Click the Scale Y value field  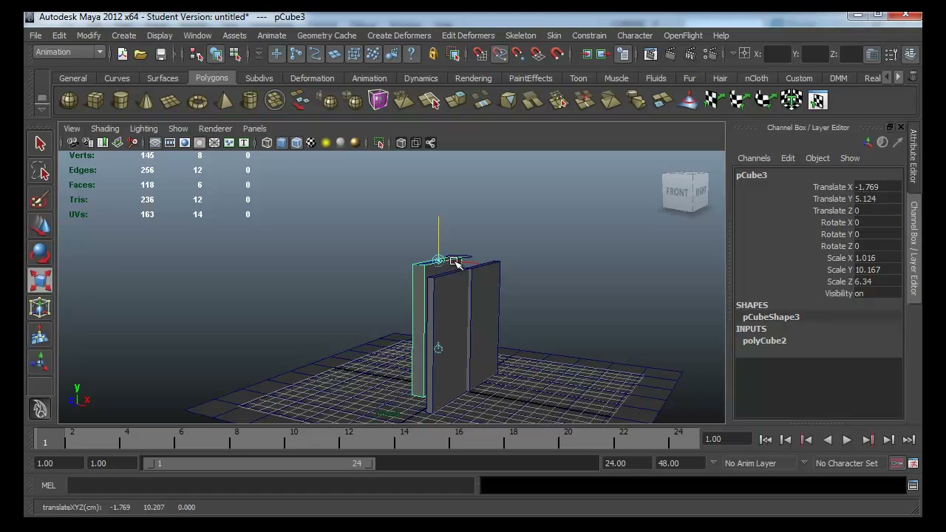coord(877,270)
